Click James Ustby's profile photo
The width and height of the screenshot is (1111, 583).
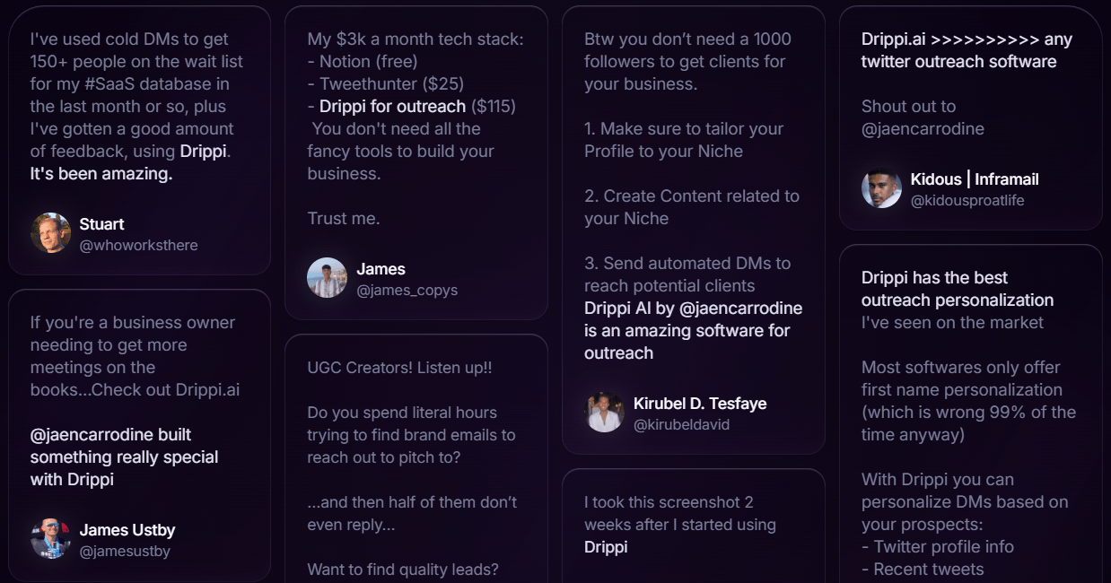tap(50, 539)
